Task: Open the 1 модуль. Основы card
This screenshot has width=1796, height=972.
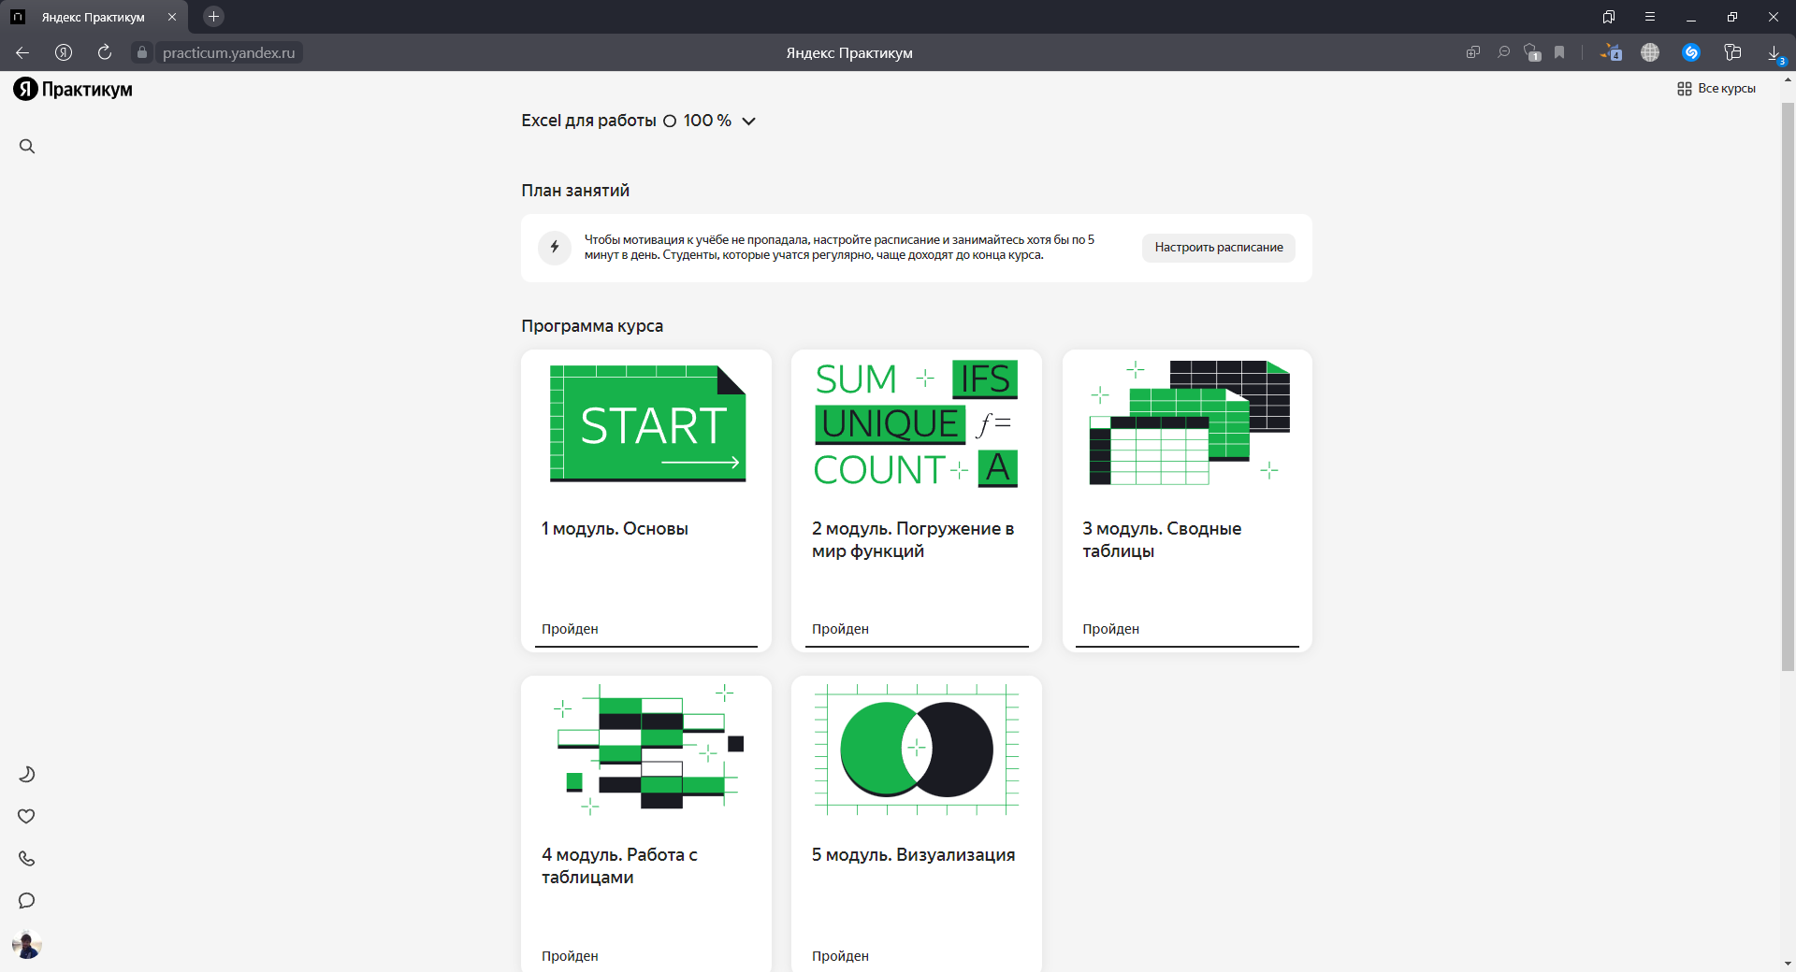Action: pos(645,500)
